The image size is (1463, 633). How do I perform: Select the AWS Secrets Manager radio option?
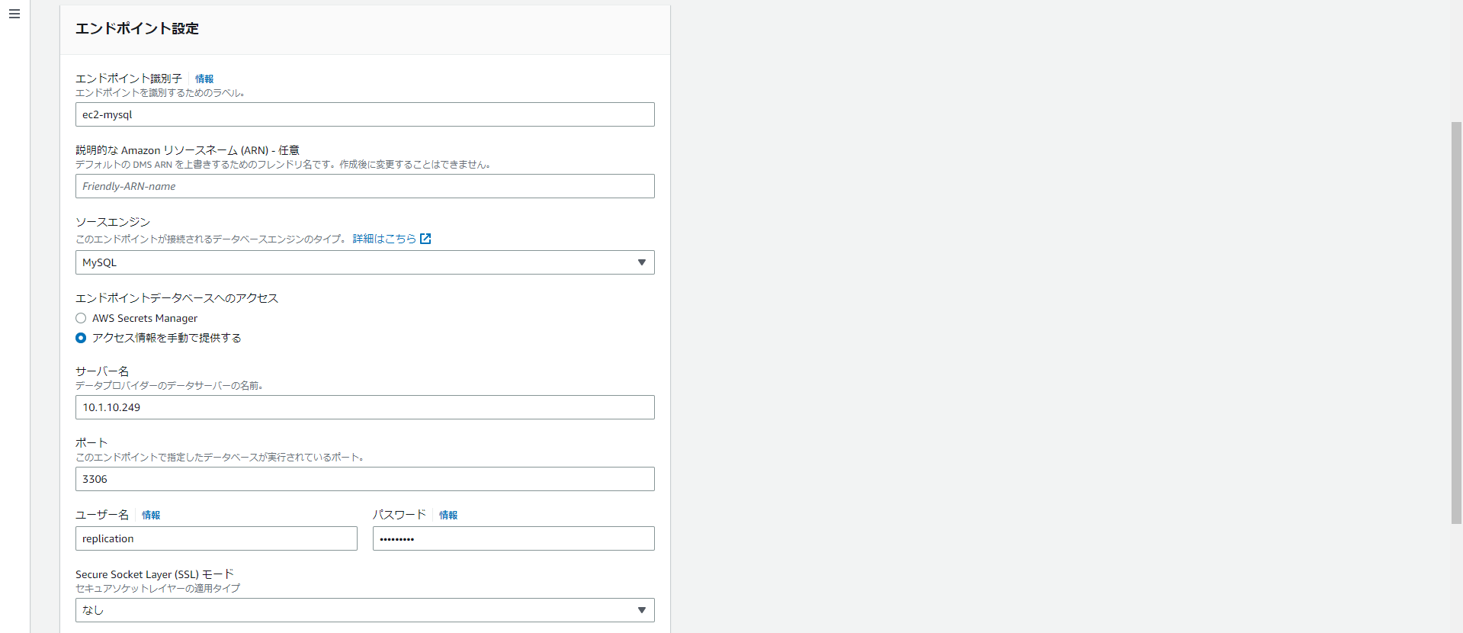(x=81, y=318)
